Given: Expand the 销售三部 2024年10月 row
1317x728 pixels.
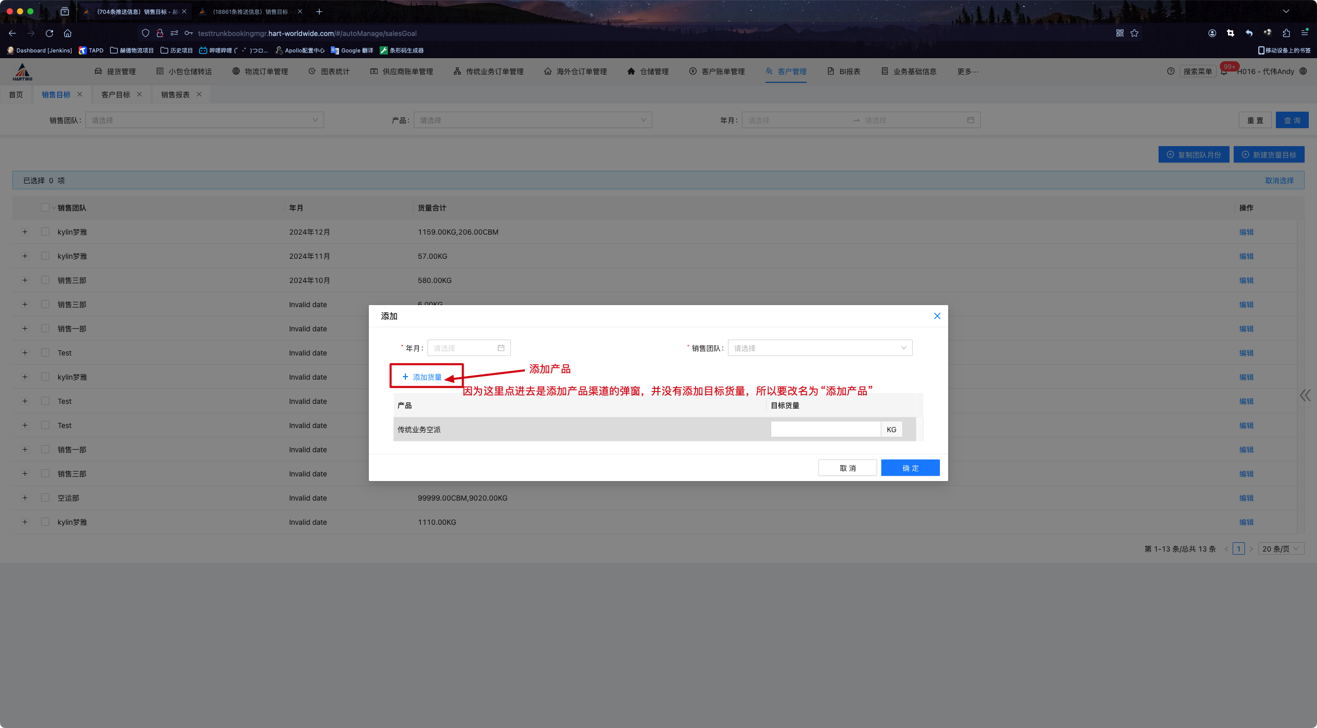Looking at the screenshot, I should pos(25,280).
